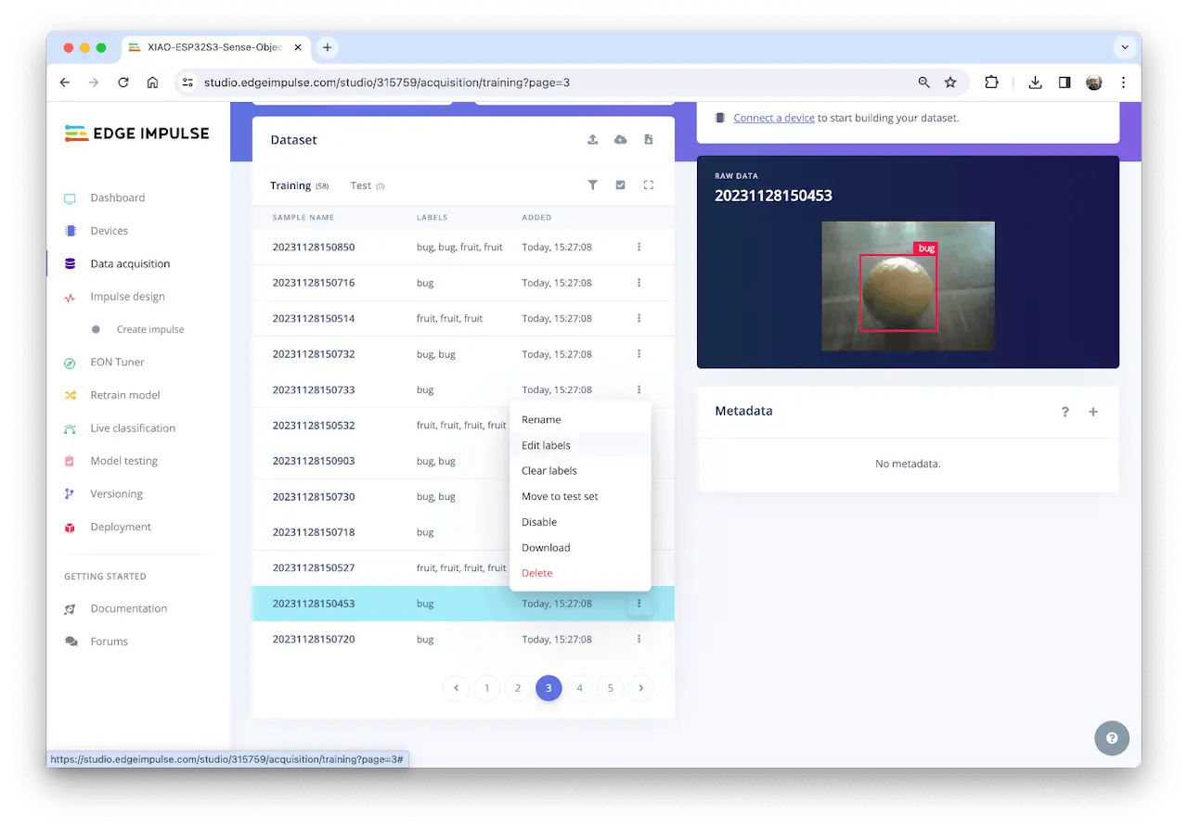Viewport: 1188px width, 828px height.
Task: Go to pagination page 4
Action: 579,688
